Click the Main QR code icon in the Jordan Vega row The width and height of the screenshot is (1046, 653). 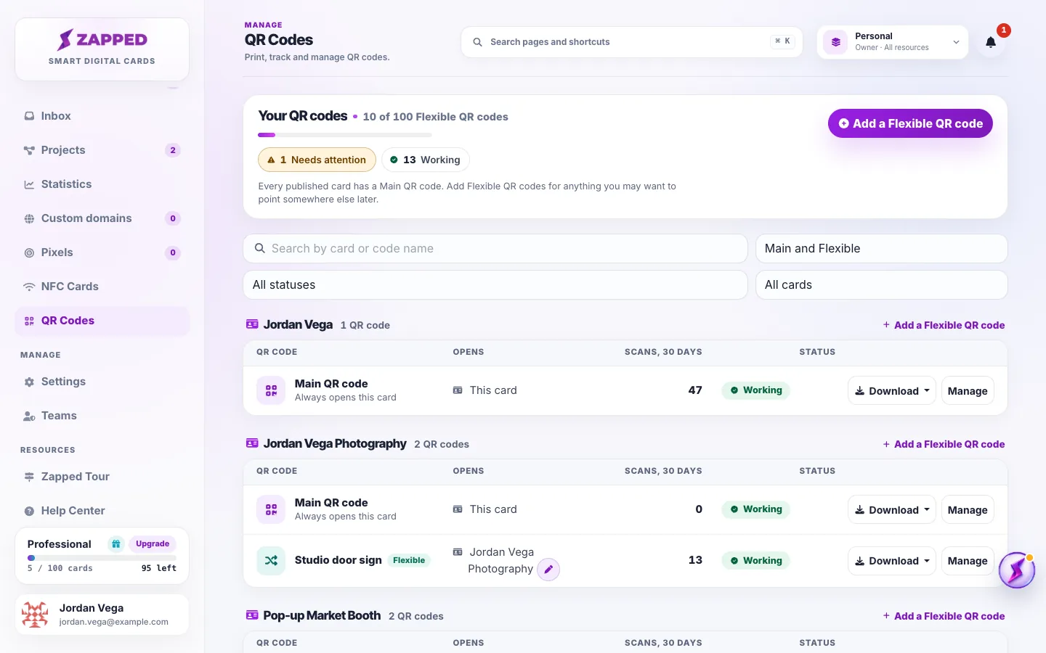271,390
